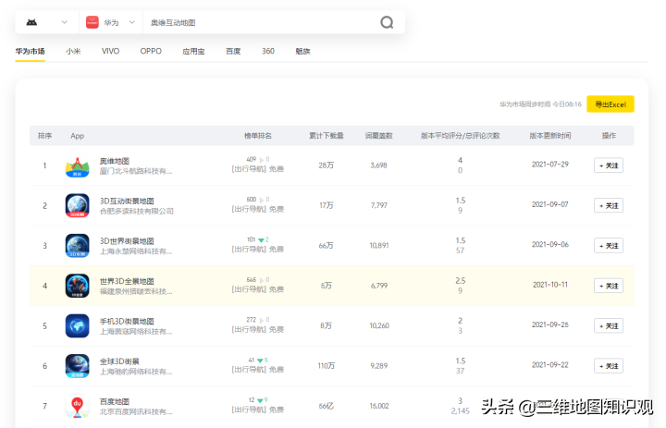The height and width of the screenshot is (428, 666).
Task: Click the 28万 downloads value
Action: (x=327, y=165)
